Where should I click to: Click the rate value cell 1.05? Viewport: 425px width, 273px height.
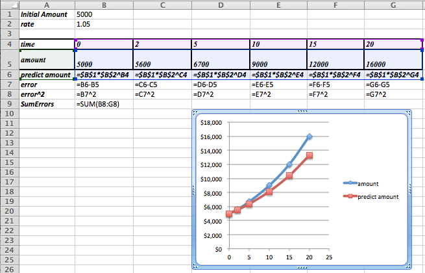click(x=102, y=23)
